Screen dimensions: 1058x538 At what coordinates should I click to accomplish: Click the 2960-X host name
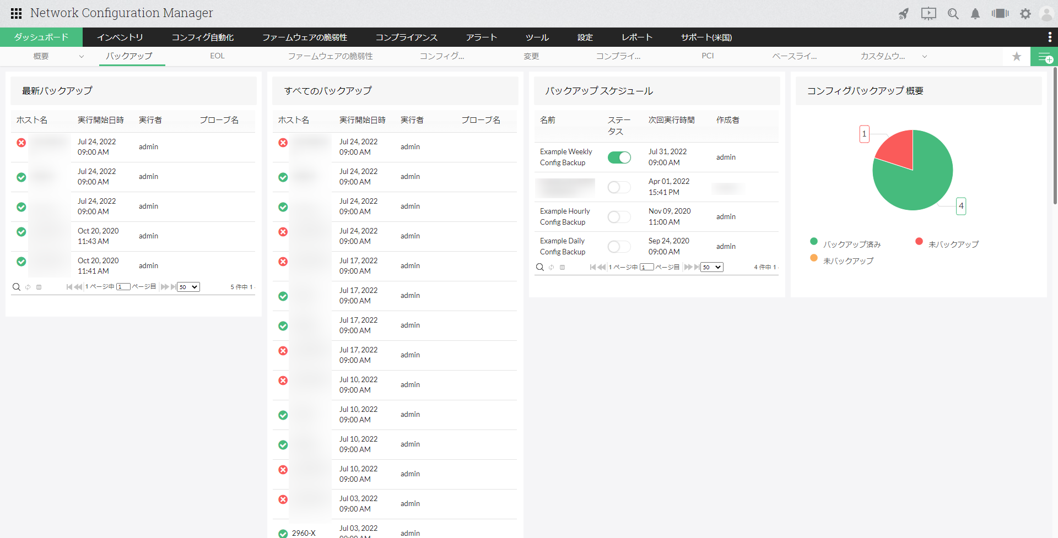pos(304,533)
